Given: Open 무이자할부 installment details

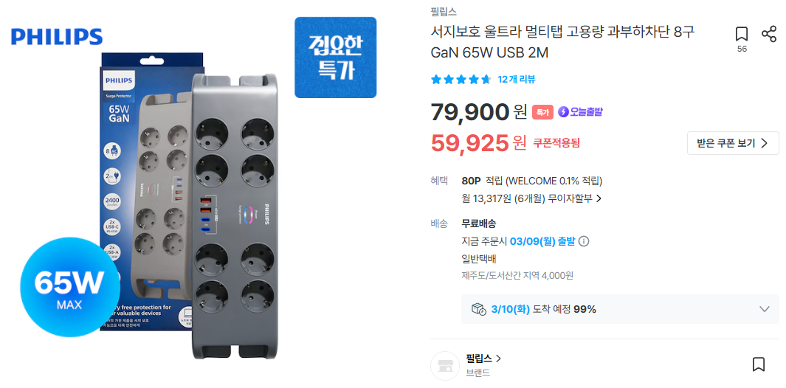Looking at the screenshot, I should 565,198.
